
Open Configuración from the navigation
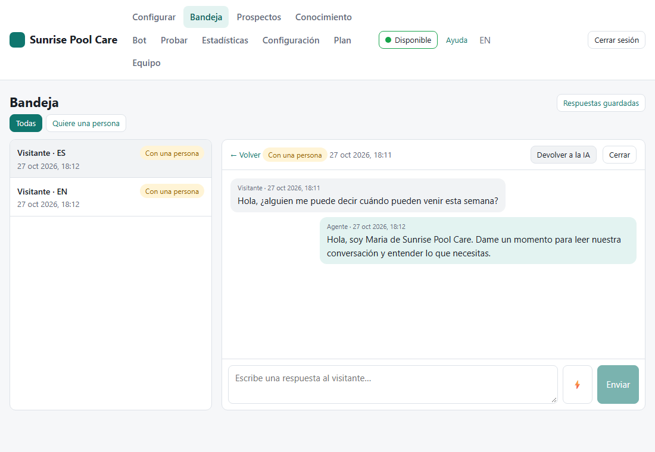[x=291, y=40]
